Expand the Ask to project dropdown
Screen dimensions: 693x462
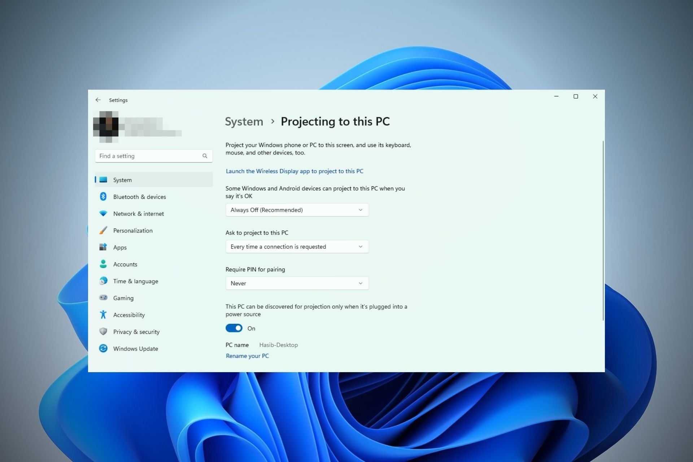(296, 247)
